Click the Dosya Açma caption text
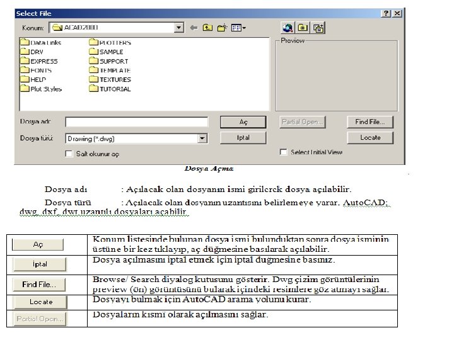This screenshot has height=340, width=454. tap(209, 169)
